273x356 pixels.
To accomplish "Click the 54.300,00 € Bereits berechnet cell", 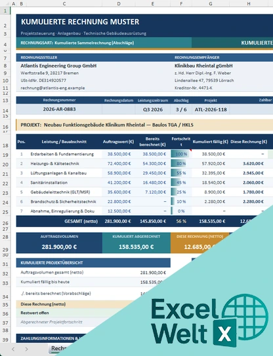I will click(x=153, y=163).
